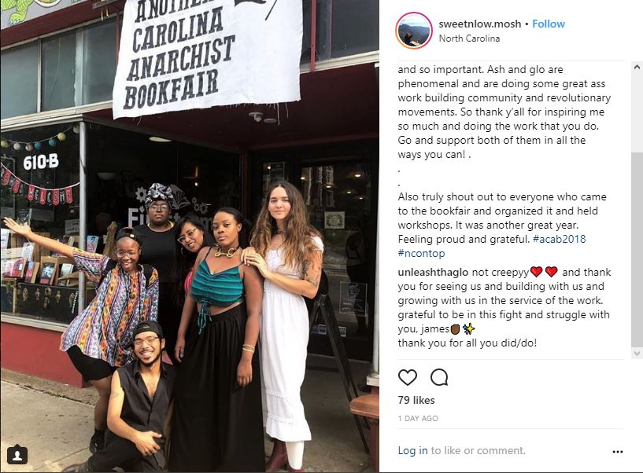The height and width of the screenshot is (473, 643).
Task: Follow the sweetnlow.mosh account
Action: pos(549,24)
